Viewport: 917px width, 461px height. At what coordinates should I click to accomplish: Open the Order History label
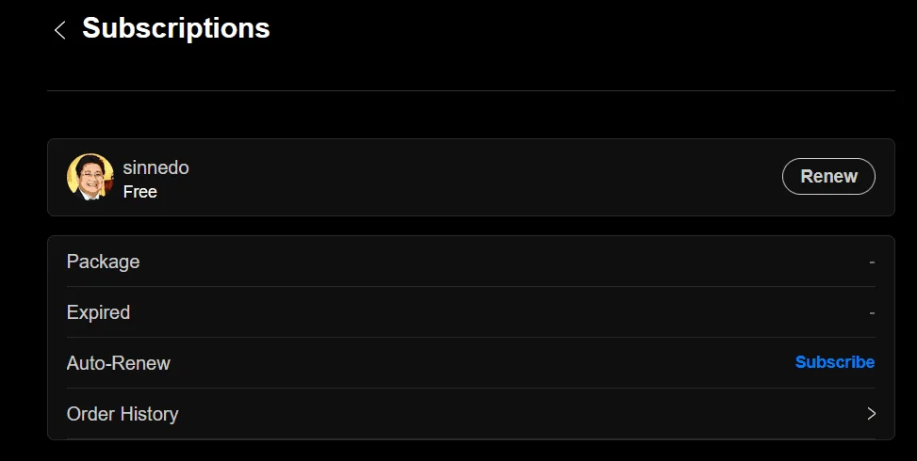coord(123,414)
